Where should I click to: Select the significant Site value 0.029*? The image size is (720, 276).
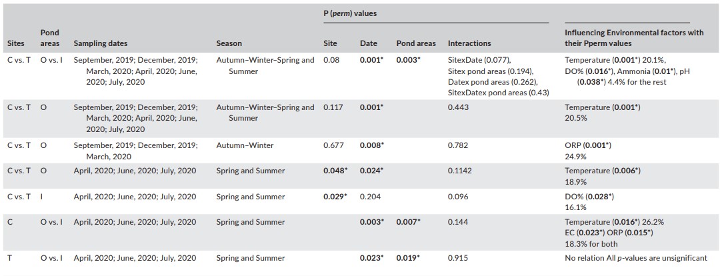click(x=335, y=197)
